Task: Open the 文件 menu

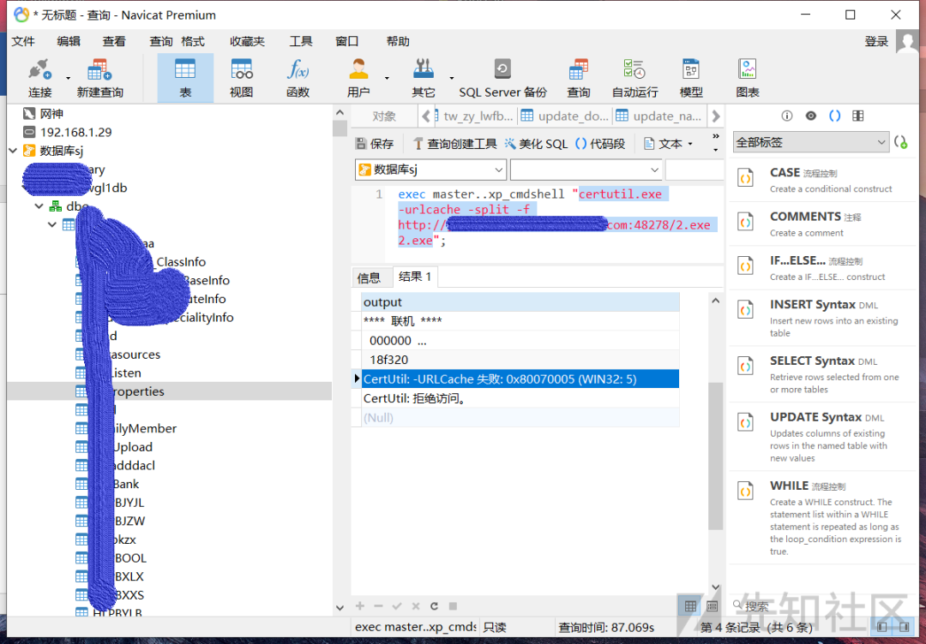Action: tap(24, 41)
